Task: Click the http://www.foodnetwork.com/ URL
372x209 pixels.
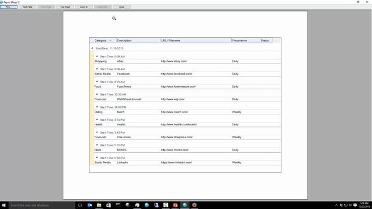Action: point(178,87)
